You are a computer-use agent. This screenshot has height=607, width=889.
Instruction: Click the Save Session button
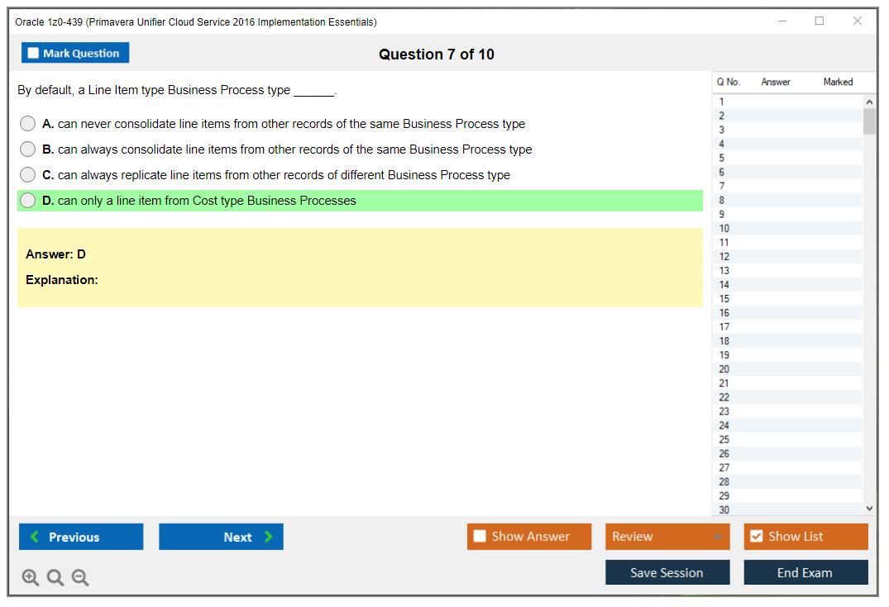tap(667, 572)
